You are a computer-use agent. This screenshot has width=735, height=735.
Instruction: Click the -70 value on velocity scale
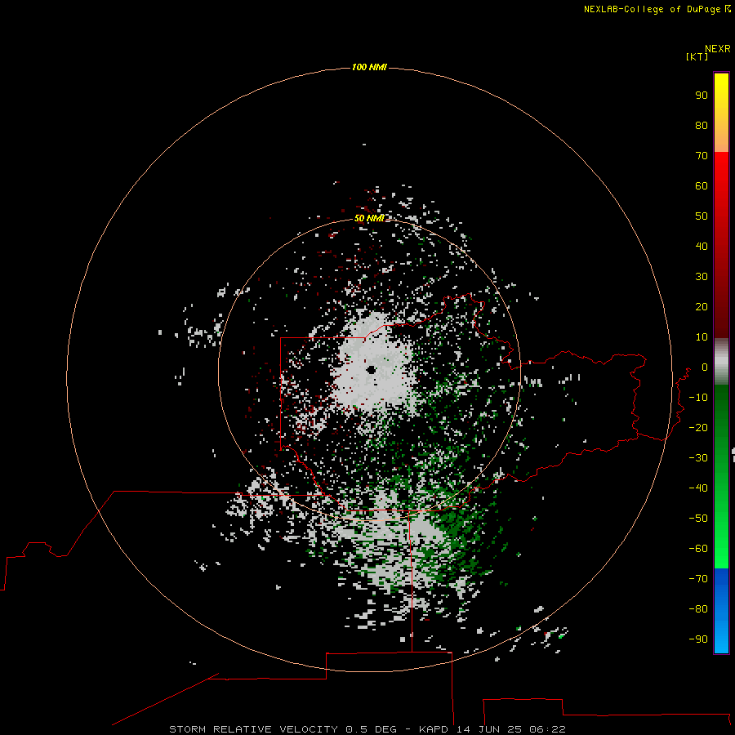698,579
